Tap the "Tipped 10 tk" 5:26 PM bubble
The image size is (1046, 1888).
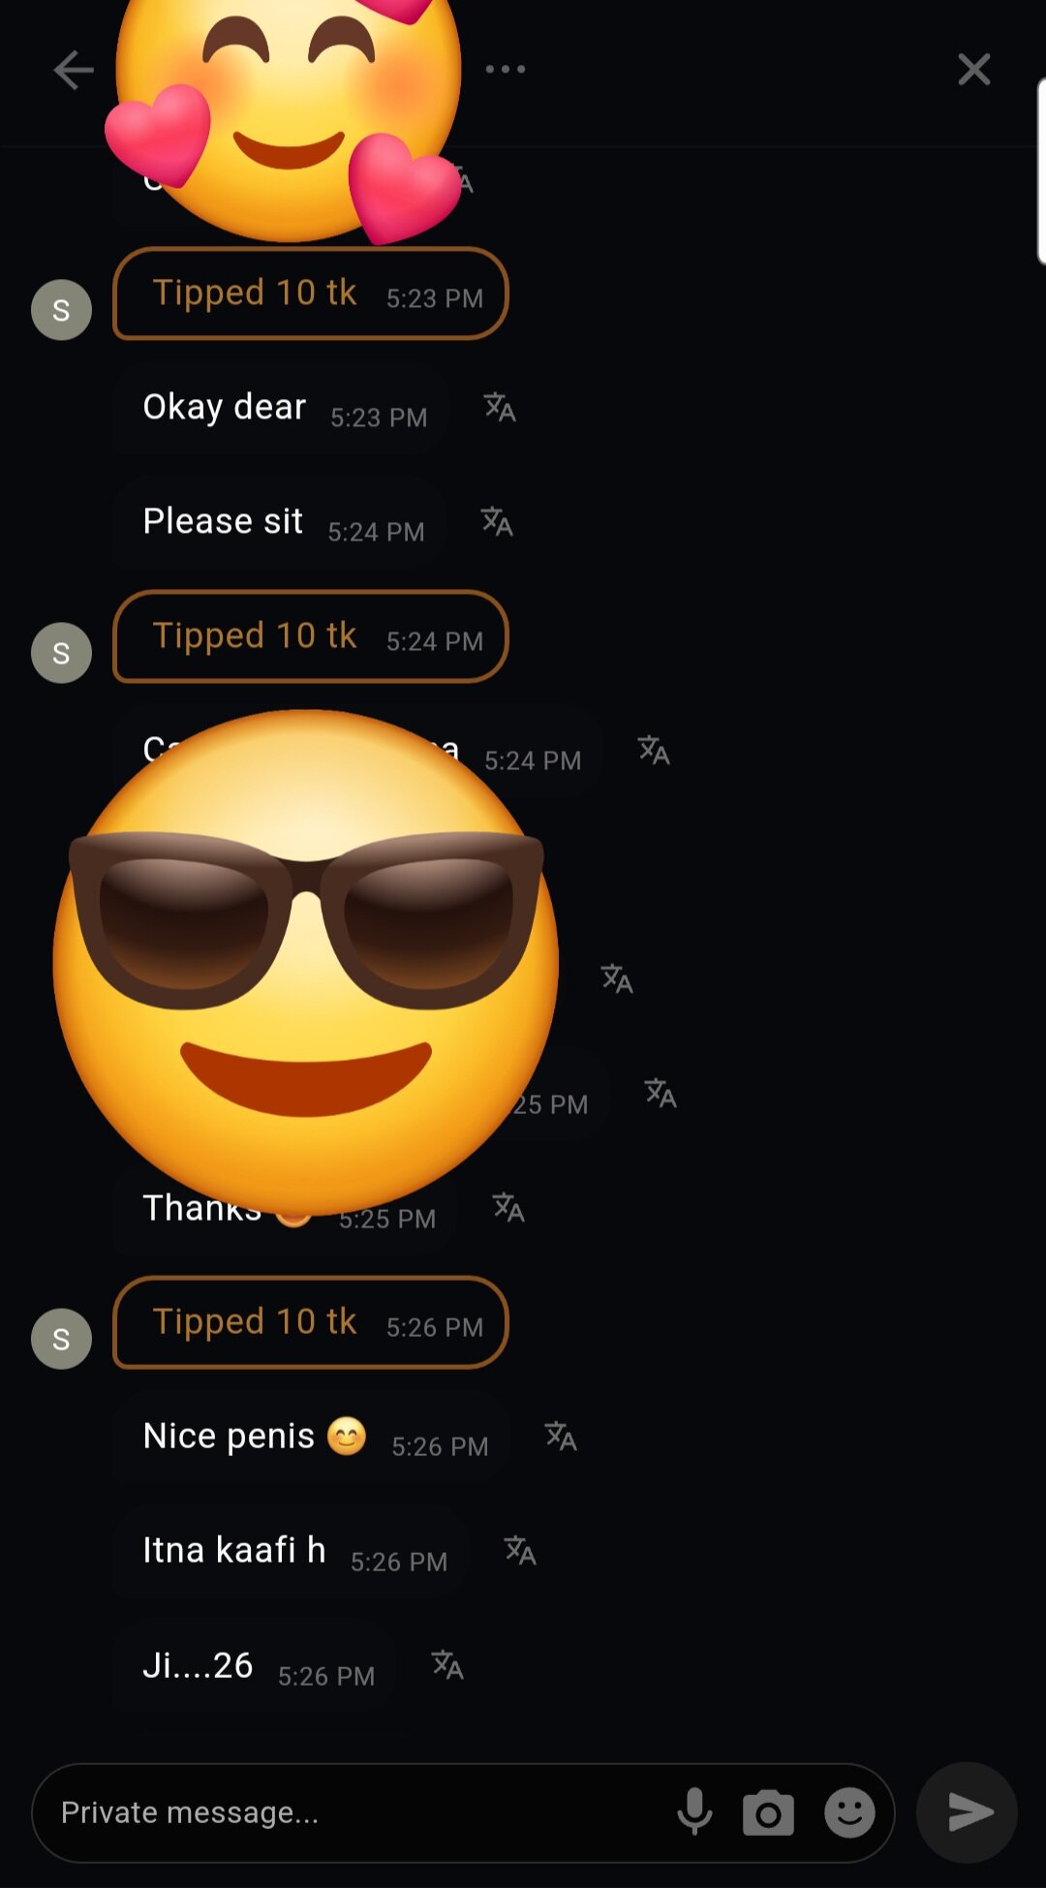coord(310,1322)
